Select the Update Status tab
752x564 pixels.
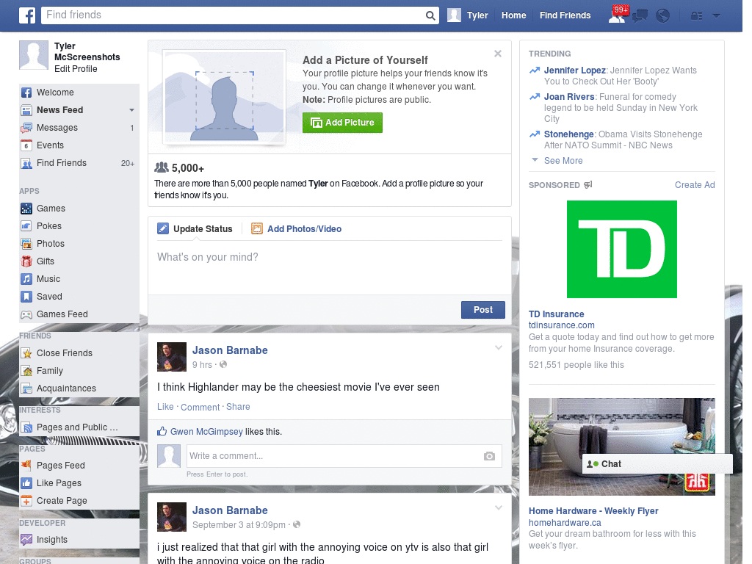[x=195, y=229]
